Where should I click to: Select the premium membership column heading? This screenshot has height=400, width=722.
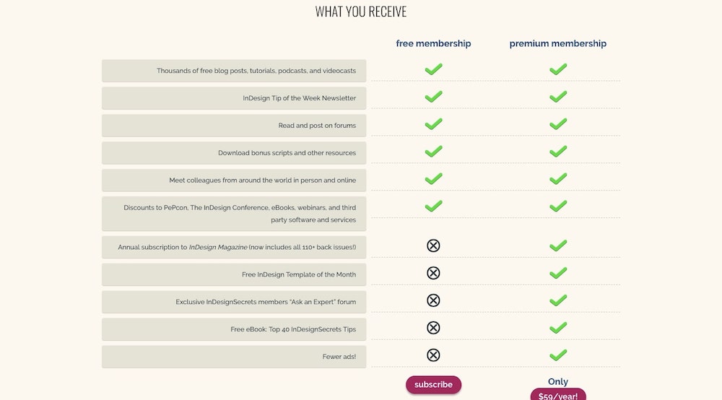[x=558, y=43]
